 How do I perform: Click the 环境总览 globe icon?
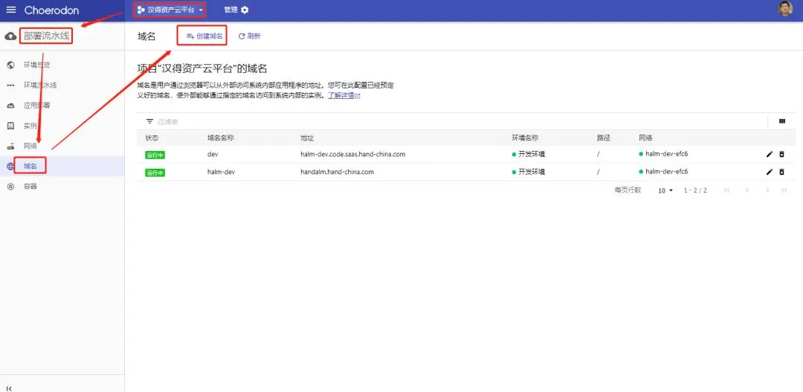click(x=10, y=65)
